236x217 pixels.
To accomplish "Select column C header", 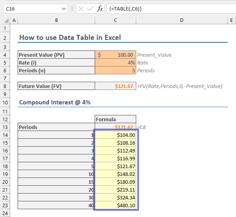I will [115, 20].
